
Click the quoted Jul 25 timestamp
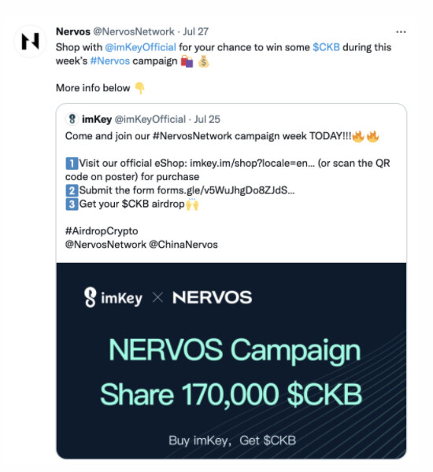click(207, 120)
